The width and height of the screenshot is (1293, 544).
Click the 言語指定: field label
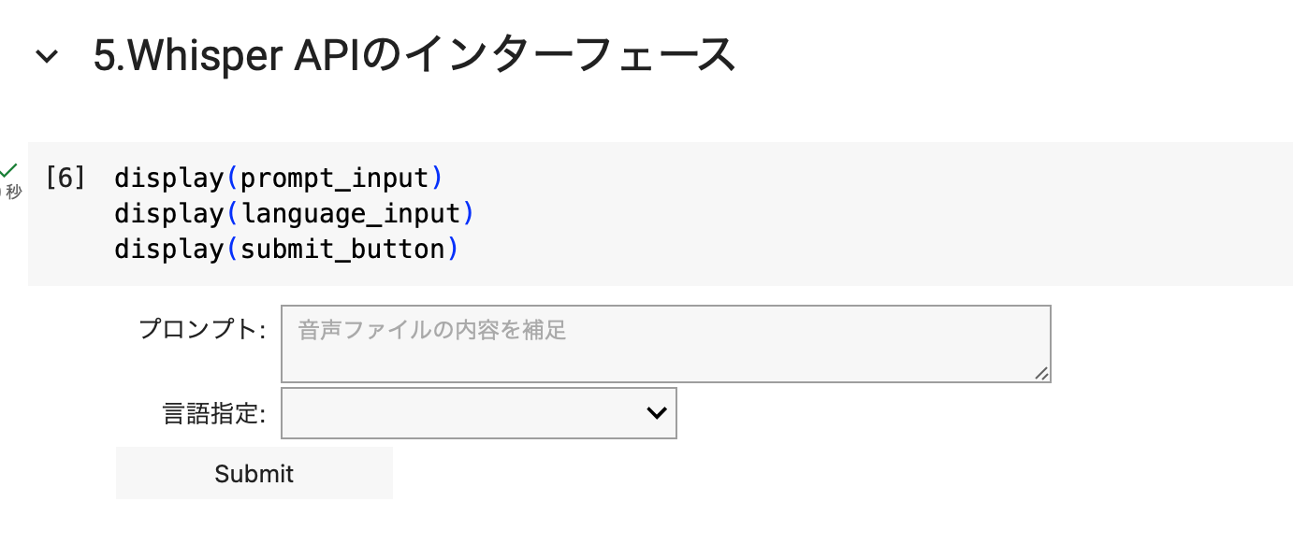pyautogui.click(x=214, y=413)
